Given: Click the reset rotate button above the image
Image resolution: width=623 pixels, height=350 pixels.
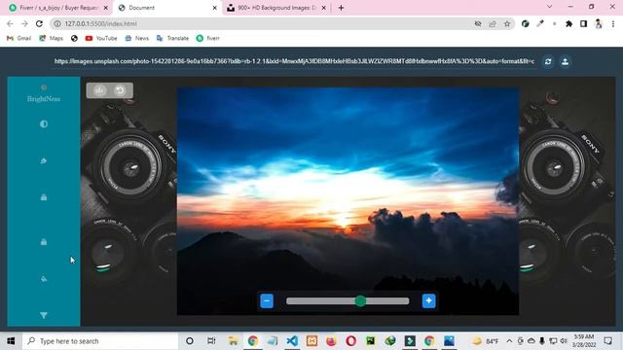Looking at the screenshot, I should 120,90.
